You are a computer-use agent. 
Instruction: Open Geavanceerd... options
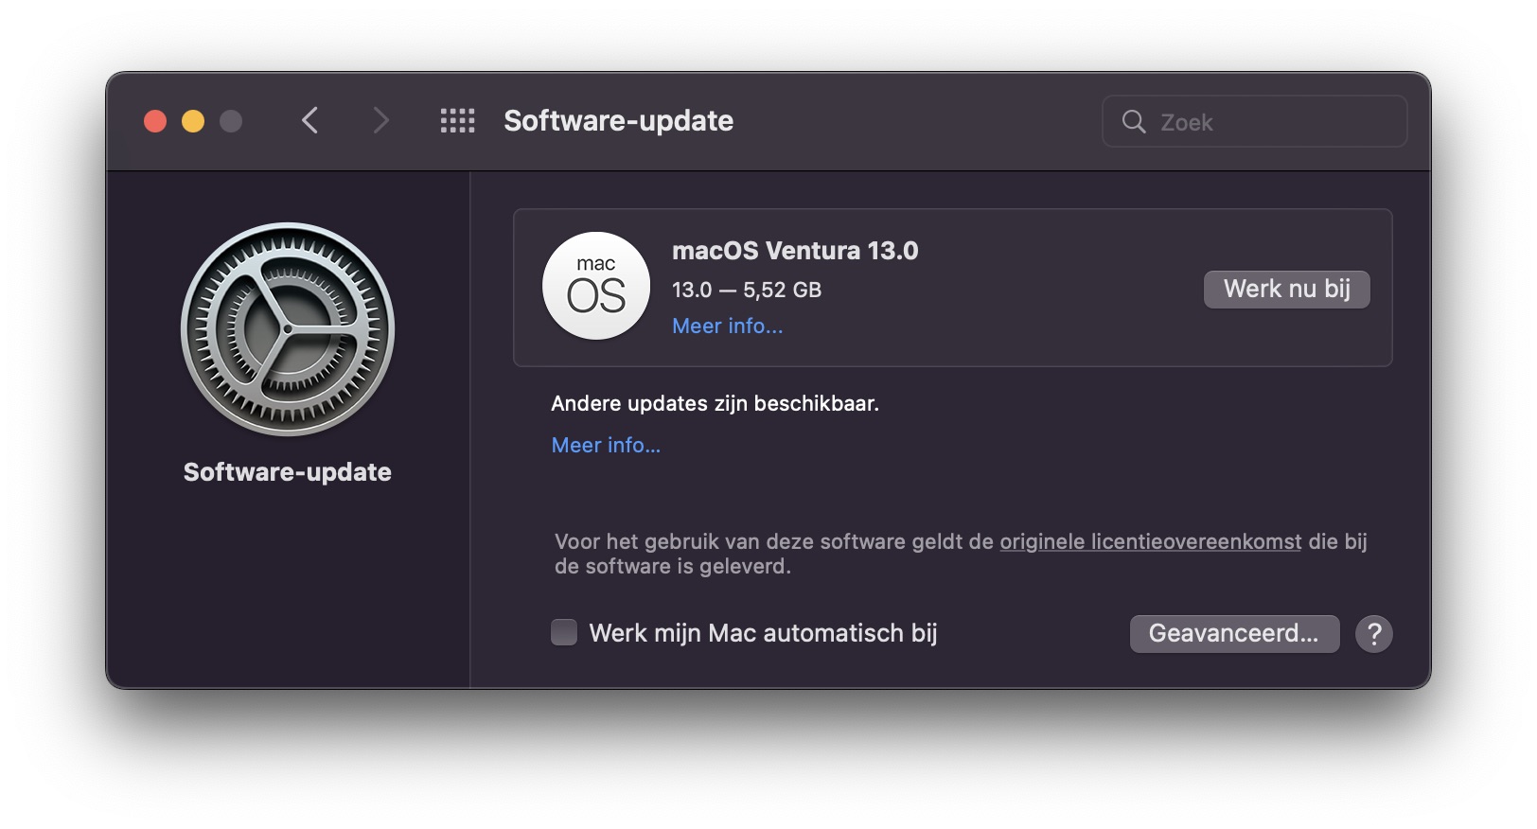tap(1234, 634)
